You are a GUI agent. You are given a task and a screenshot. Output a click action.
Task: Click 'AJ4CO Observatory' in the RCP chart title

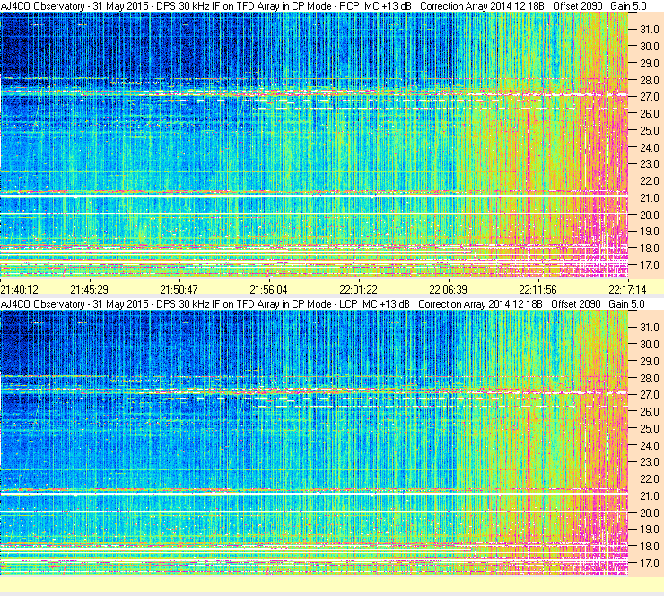click(x=42, y=6)
